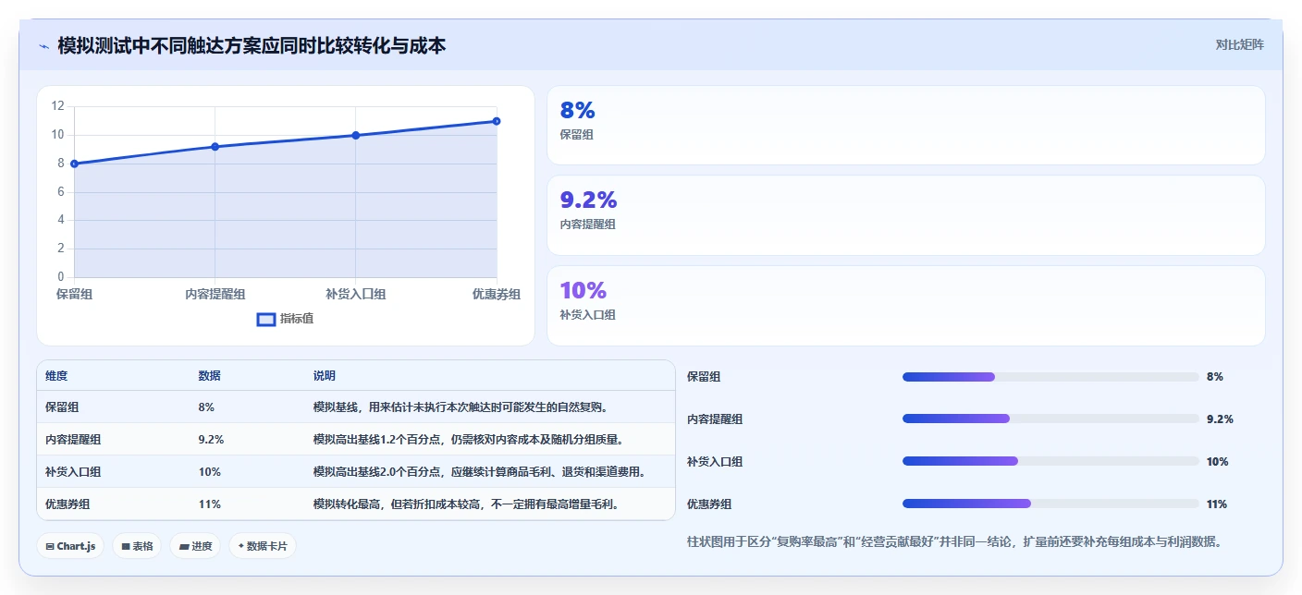Click the description starting 模拟转化最高
Image resolution: width=1302 pixels, height=595 pixels.
(x=466, y=504)
